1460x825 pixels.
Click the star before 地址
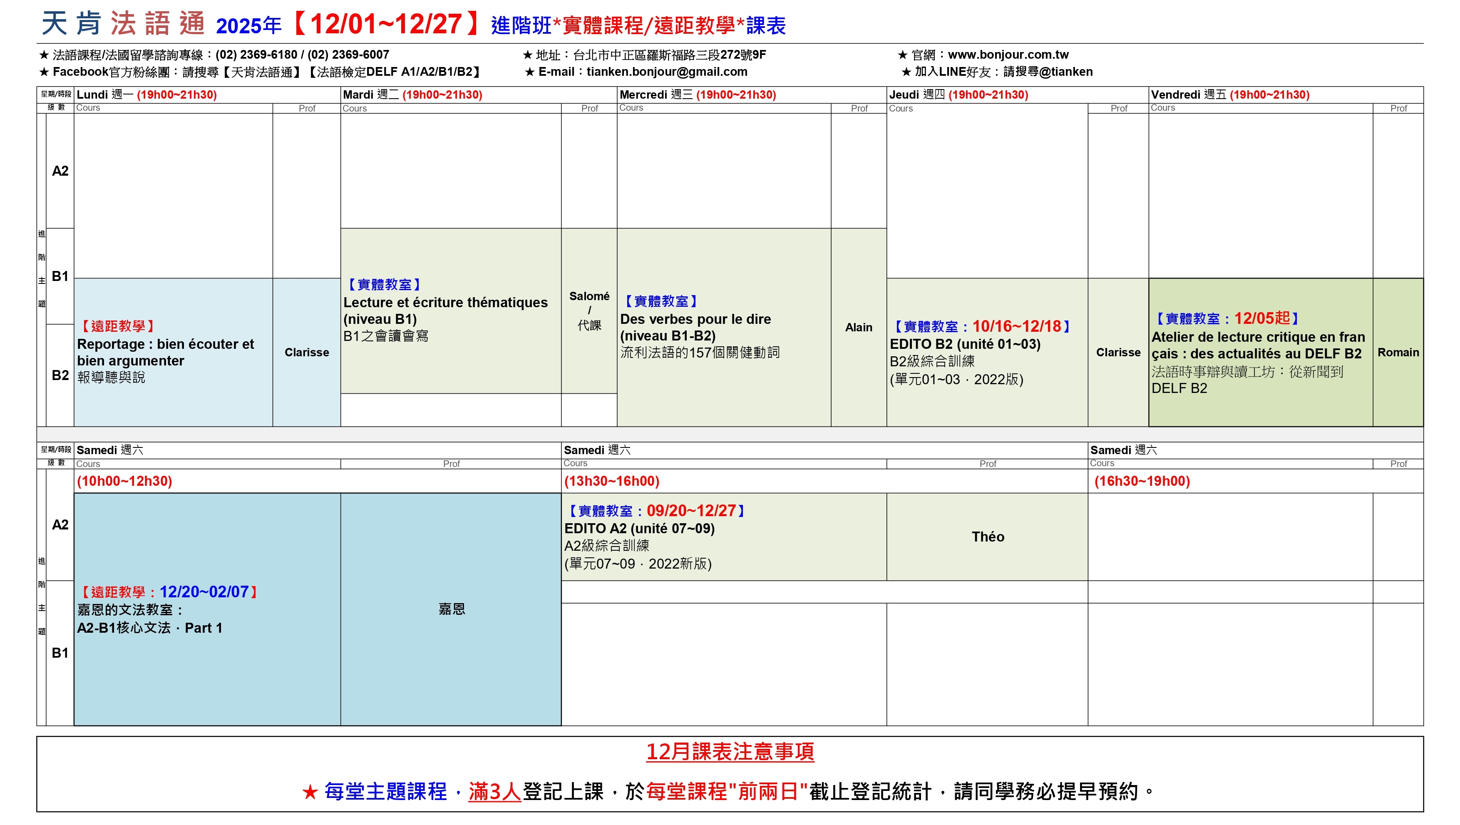click(527, 55)
